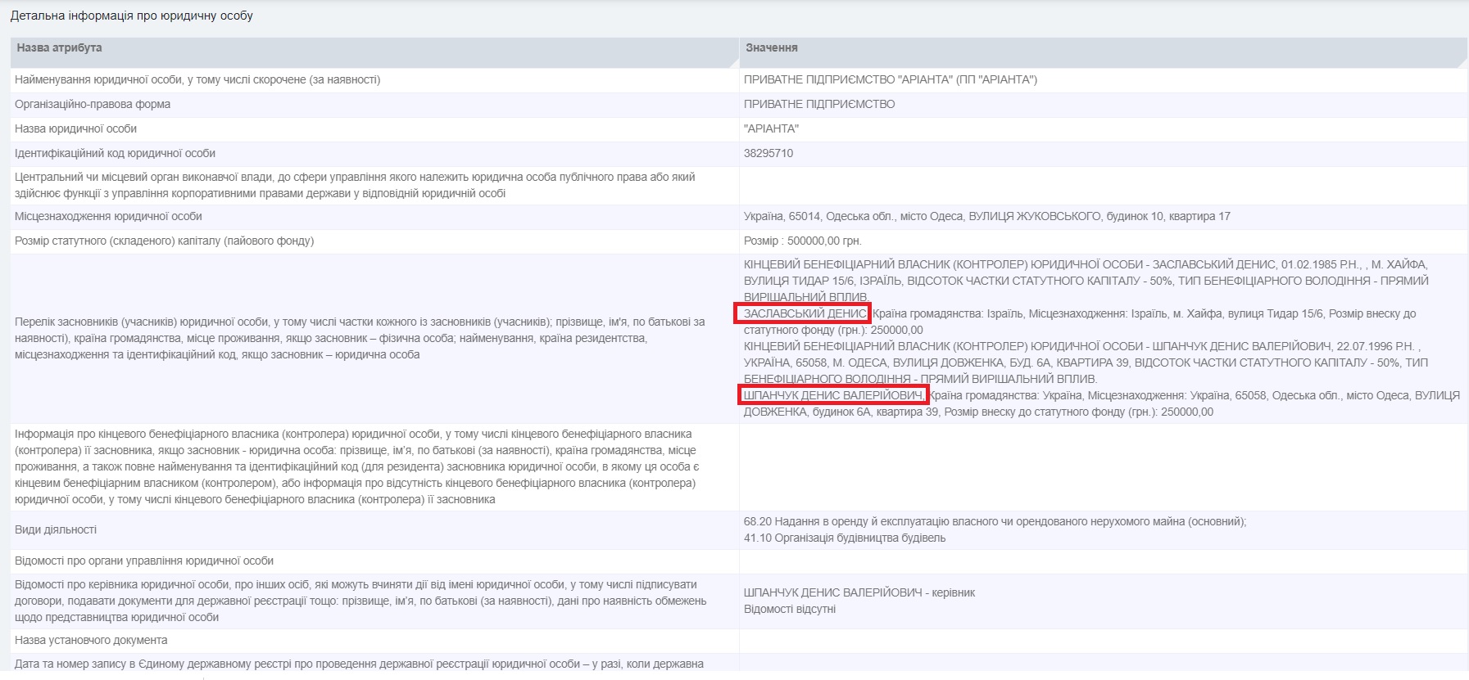The height and width of the screenshot is (680, 1469).
Task: Click the "ШПАНЧУК ДЕНИС ВАЛЕРІЙОВИЧ - керівник" entry
Action: 859,593
